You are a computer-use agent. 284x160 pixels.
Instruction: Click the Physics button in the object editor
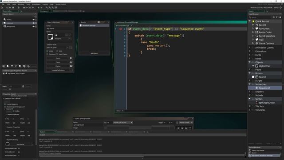(58, 66)
